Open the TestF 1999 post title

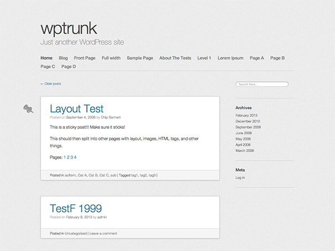(x=76, y=209)
